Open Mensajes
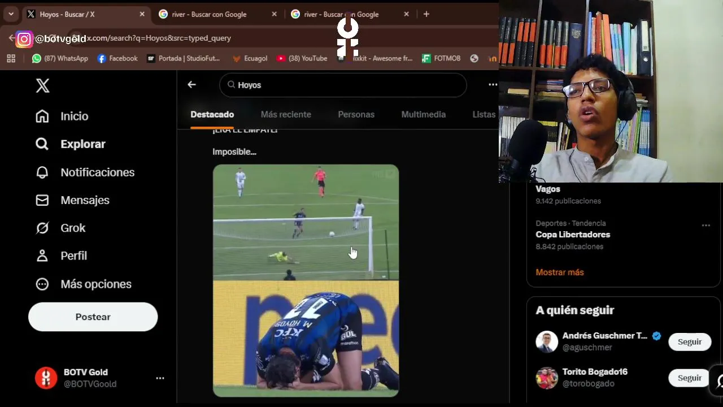The image size is (723, 407). pos(73,200)
